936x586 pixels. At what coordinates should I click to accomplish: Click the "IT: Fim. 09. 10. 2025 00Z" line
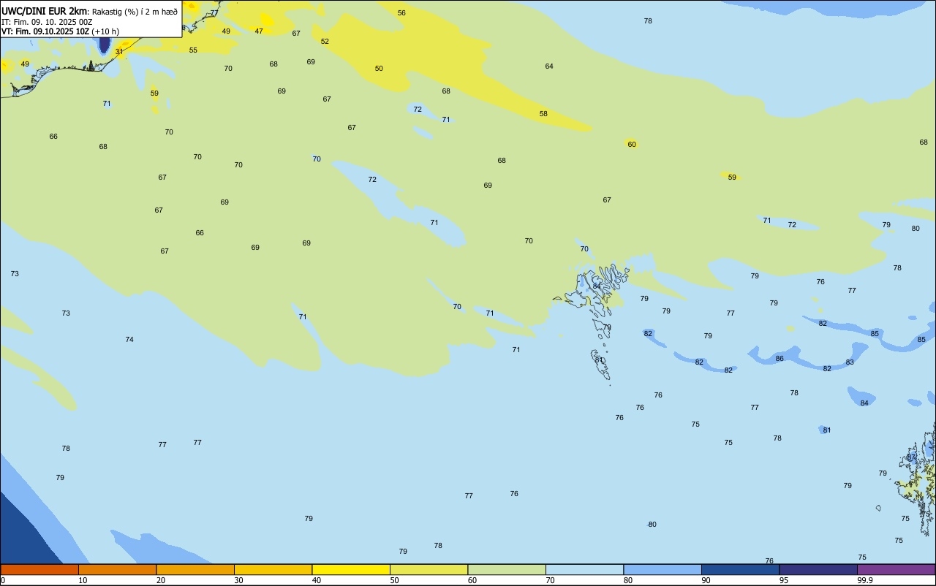click(47, 22)
